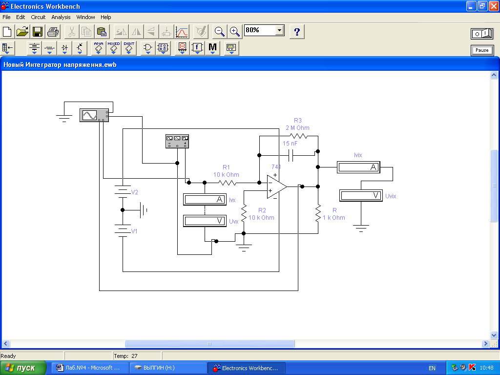This screenshot has width=500, height=375.
Task: Open Miscellaneous M parts bin
Action: tap(212, 48)
